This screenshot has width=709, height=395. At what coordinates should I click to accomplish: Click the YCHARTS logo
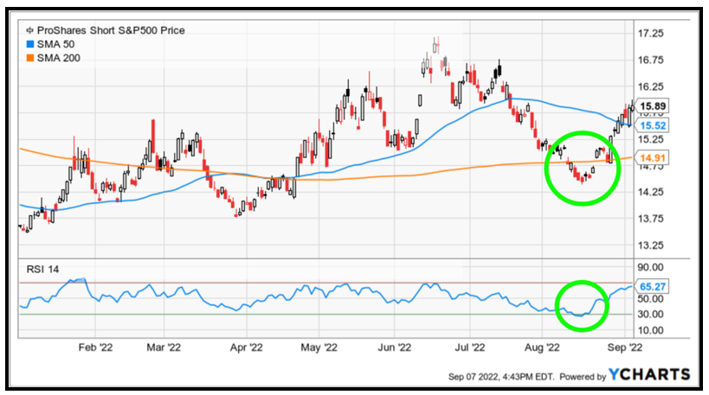649,374
